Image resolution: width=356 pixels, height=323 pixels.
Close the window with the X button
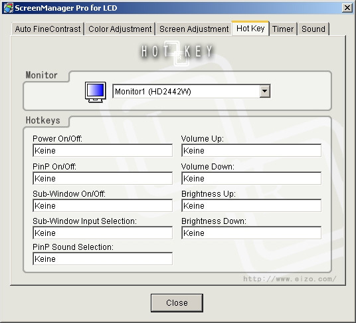pos(347,8)
